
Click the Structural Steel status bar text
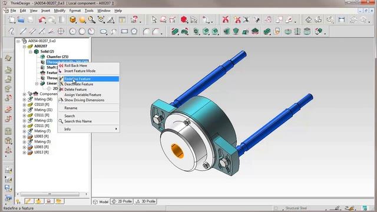296,208
